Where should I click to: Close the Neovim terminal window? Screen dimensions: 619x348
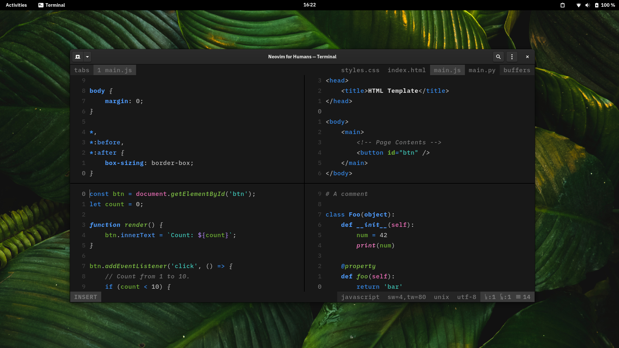pyautogui.click(x=527, y=57)
